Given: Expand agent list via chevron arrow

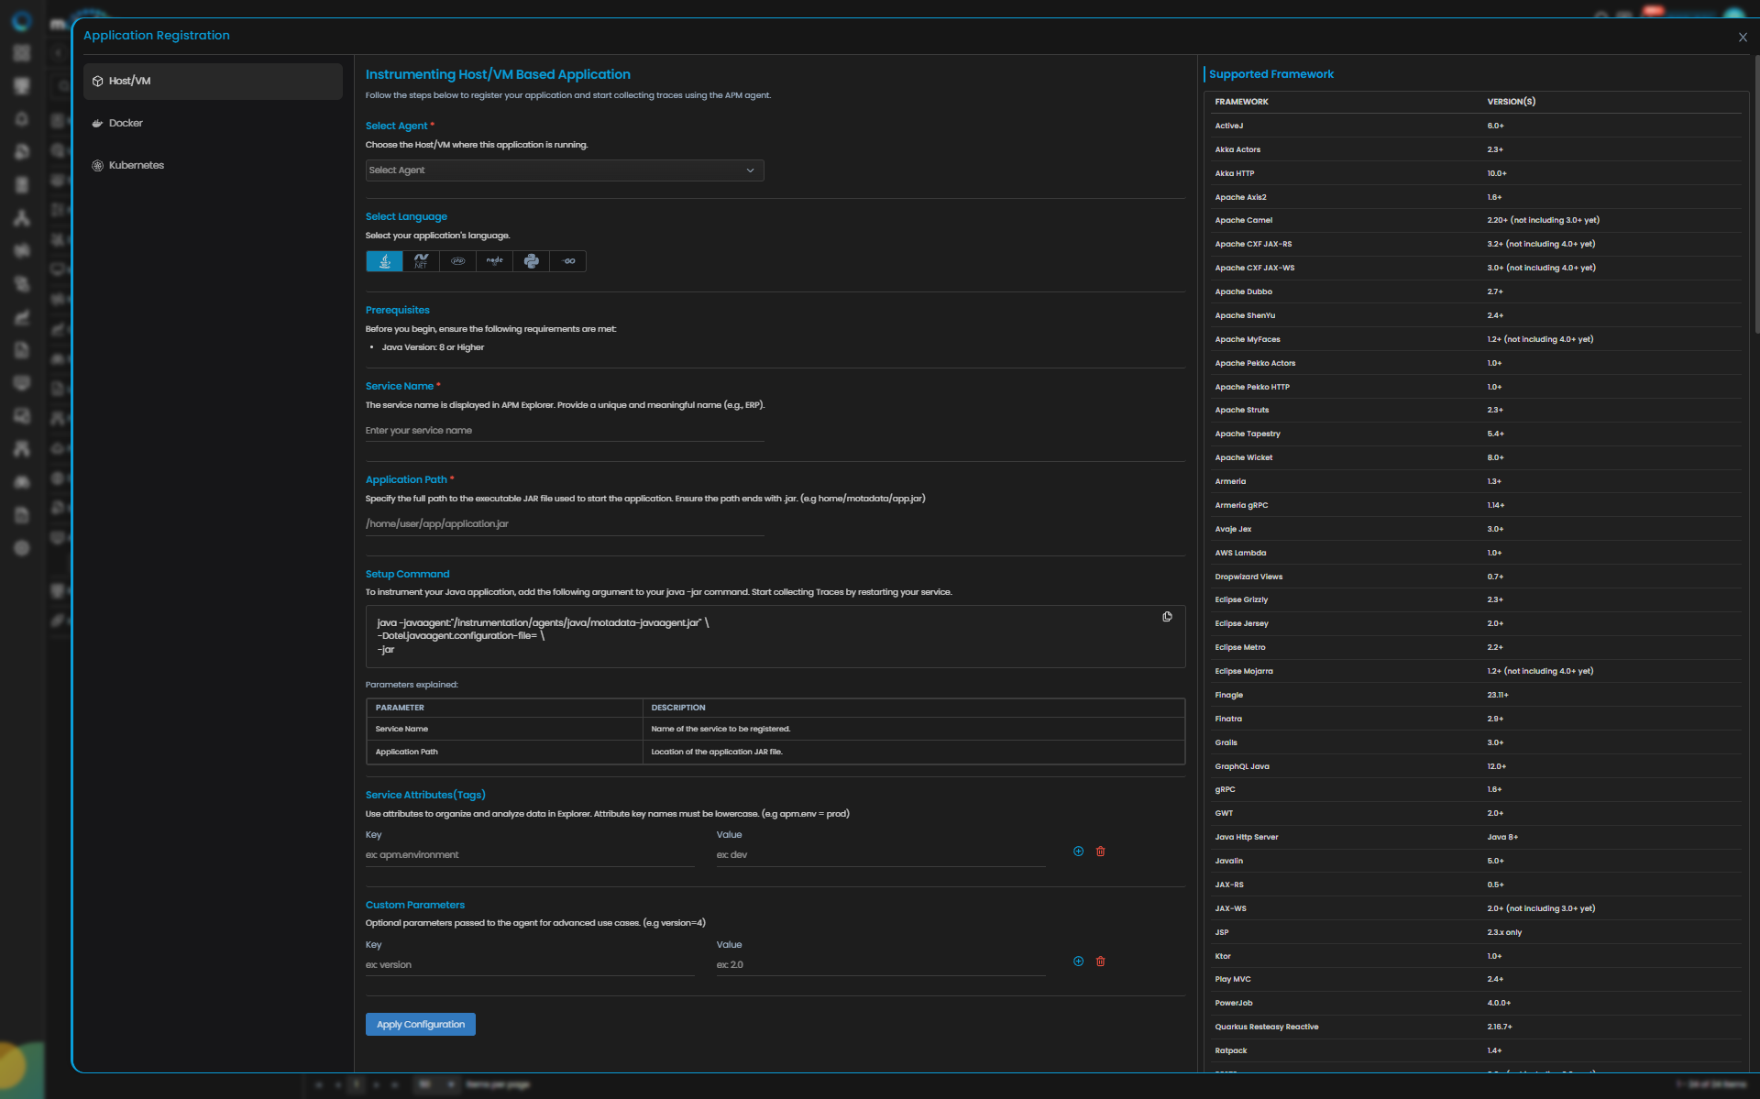Looking at the screenshot, I should [x=750, y=170].
